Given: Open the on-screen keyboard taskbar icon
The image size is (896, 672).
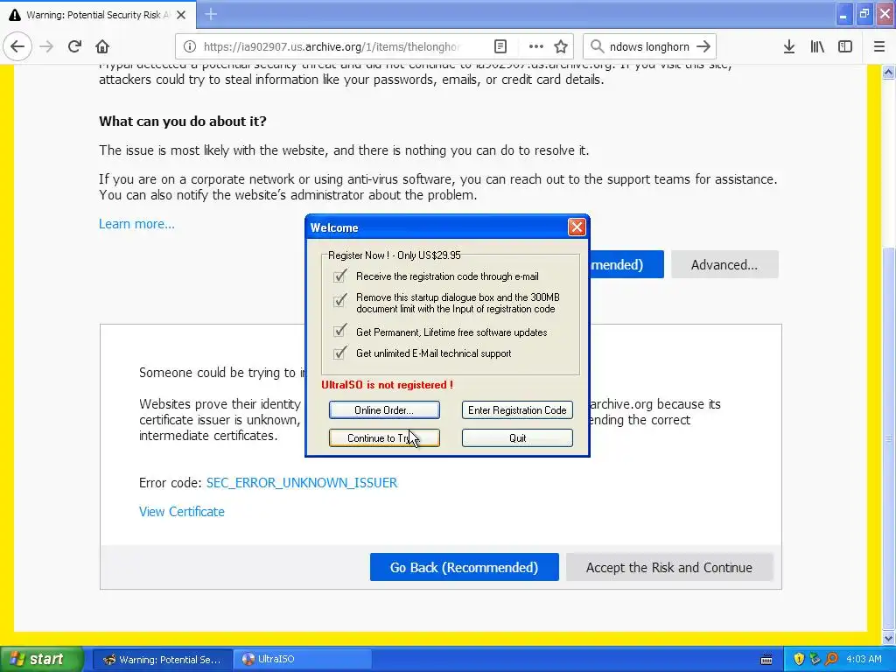Looking at the screenshot, I should [x=766, y=660].
